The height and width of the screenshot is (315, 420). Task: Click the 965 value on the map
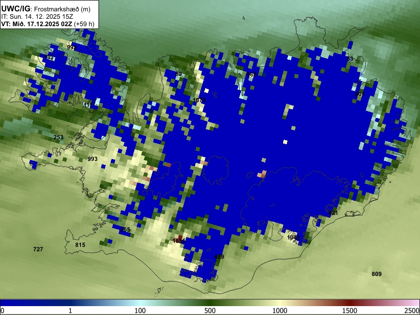tap(252, 75)
